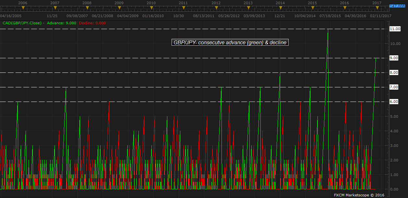Select the 2012 year marker triangle
Screen dimensions: 408x198
[216, 8]
